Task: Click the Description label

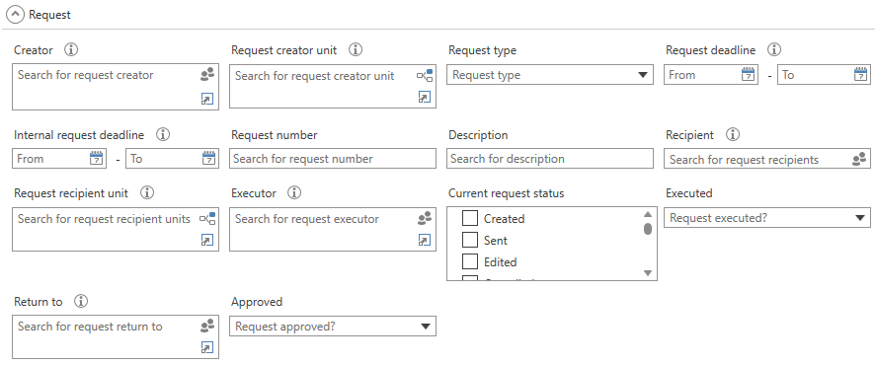Action: click(x=478, y=135)
